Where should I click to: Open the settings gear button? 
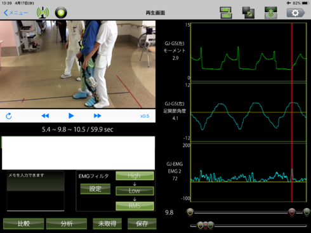(296, 13)
